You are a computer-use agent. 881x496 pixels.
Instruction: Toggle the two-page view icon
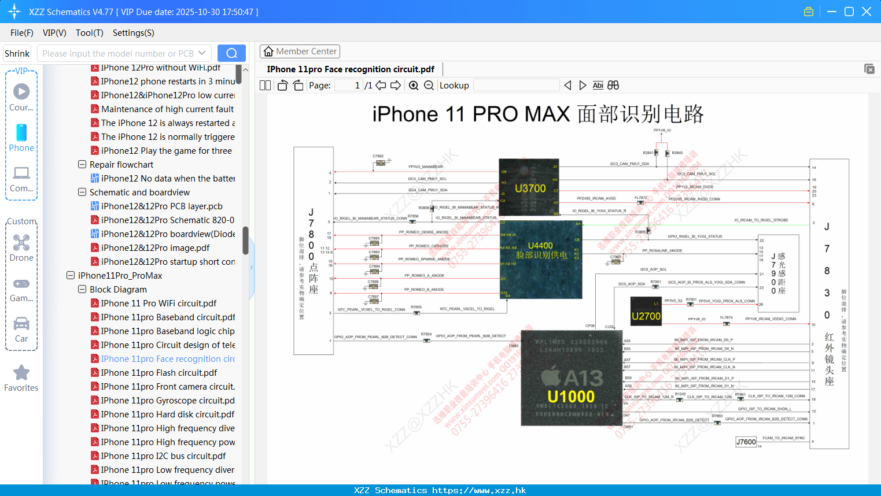(266, 86)
